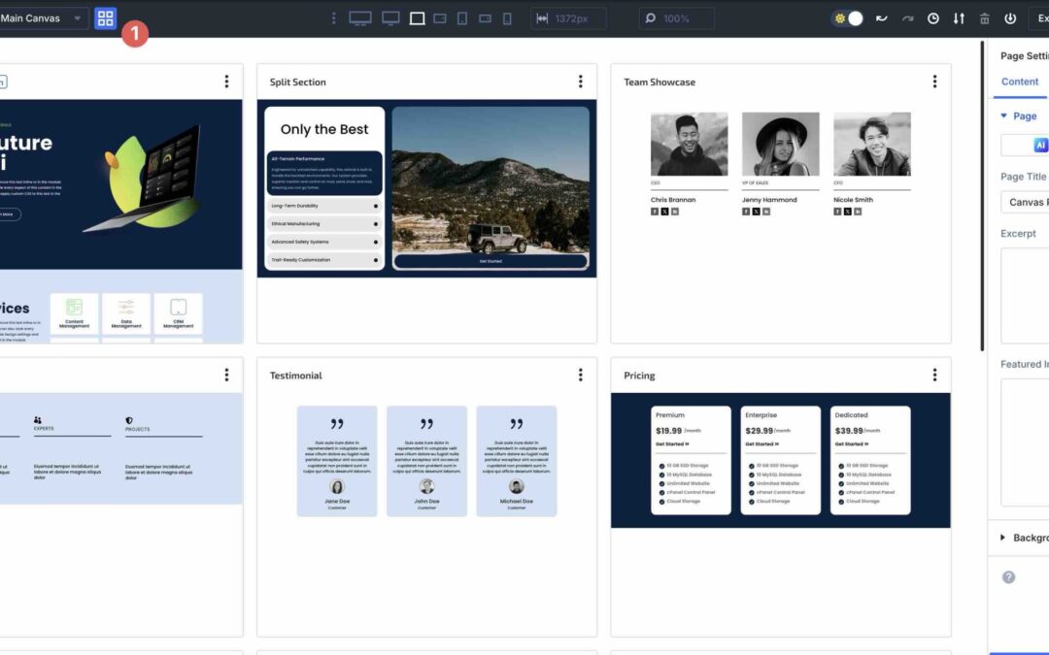This screenshot has height=655, width=1049.
Task: Select the desktop preview mode icon
Action: pos(360,17)
